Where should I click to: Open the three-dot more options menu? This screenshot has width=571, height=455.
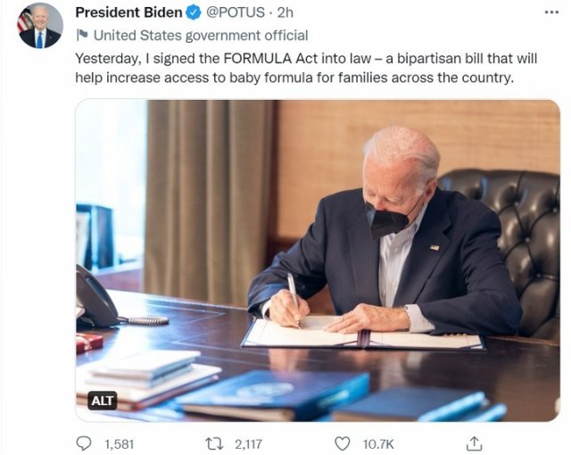click(x=551, y=12)
